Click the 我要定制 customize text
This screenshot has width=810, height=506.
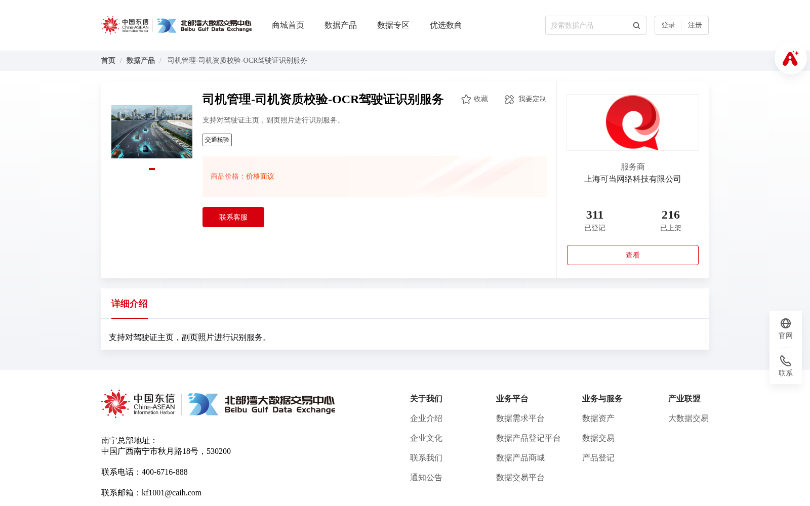coord(533,99)
